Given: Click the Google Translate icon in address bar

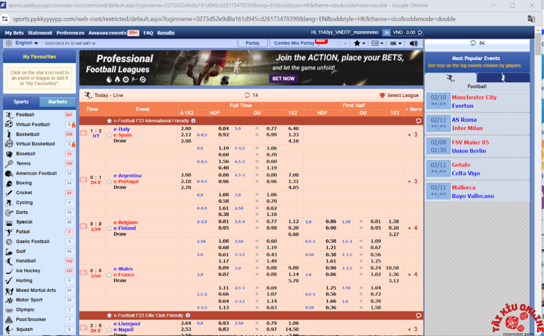Looking at the screenshot, I should [531, 19].
